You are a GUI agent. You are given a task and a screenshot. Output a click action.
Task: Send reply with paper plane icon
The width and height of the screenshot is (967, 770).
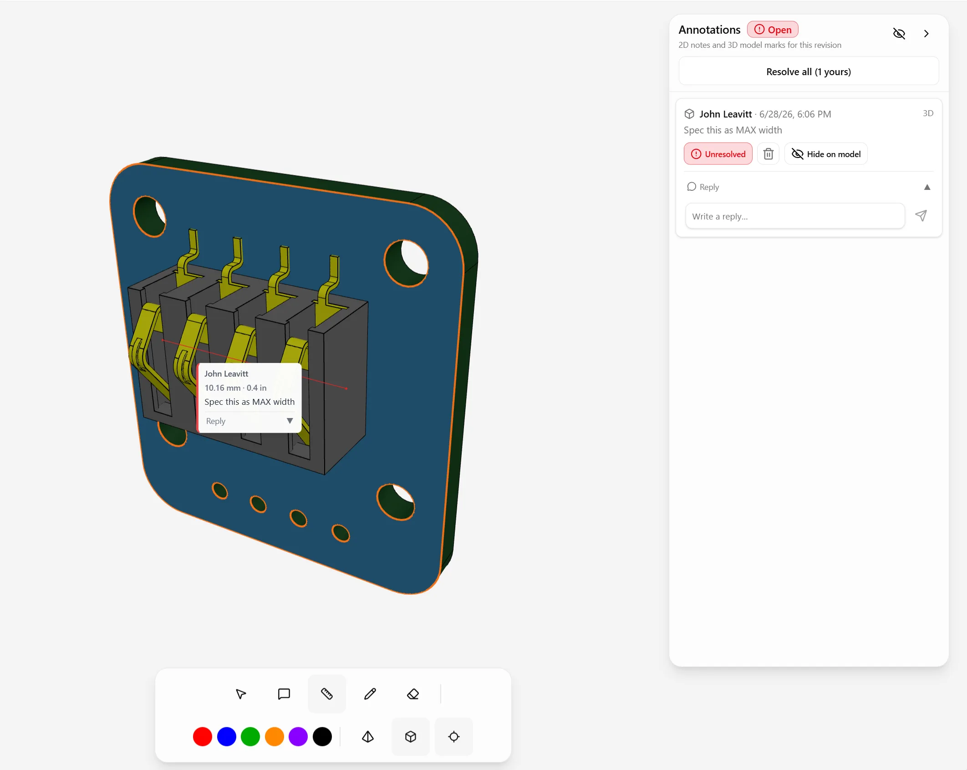(x=921, y=216)
